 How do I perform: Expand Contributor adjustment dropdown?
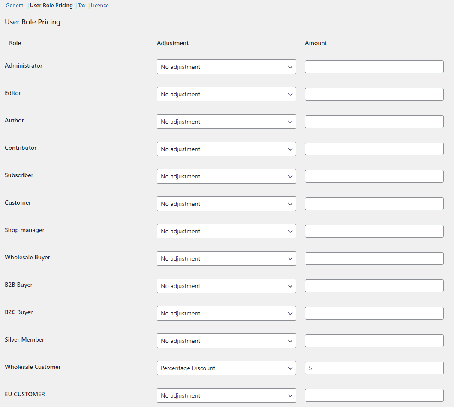click(x=226, y=149)
